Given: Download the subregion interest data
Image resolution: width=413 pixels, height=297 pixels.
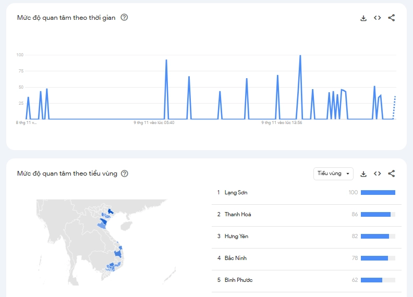Looking at the screenshot, I should click(x=363, y=174).
